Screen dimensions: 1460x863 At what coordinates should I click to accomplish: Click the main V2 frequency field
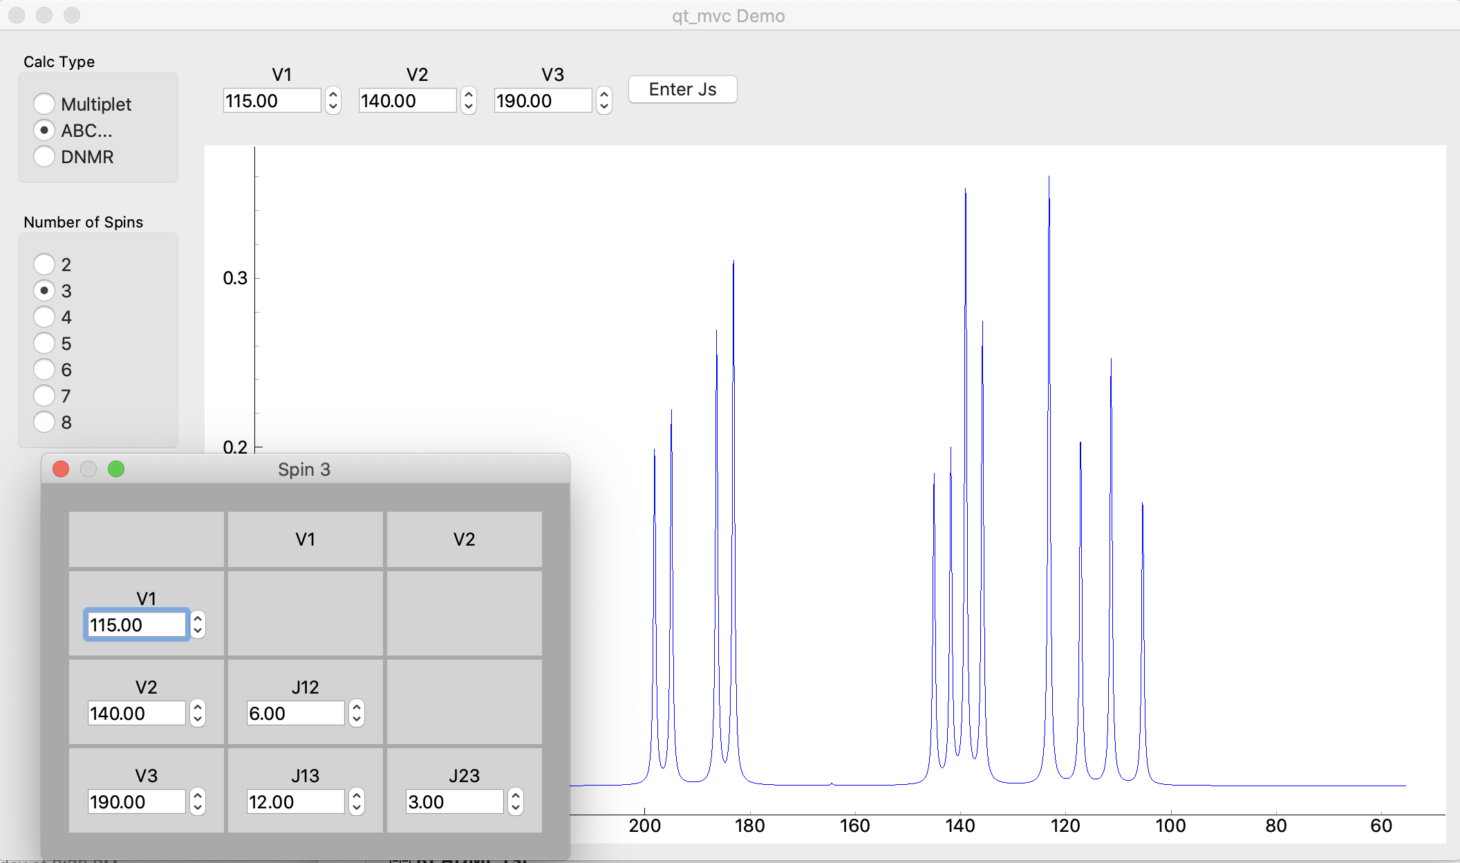(x=406, y=101)
